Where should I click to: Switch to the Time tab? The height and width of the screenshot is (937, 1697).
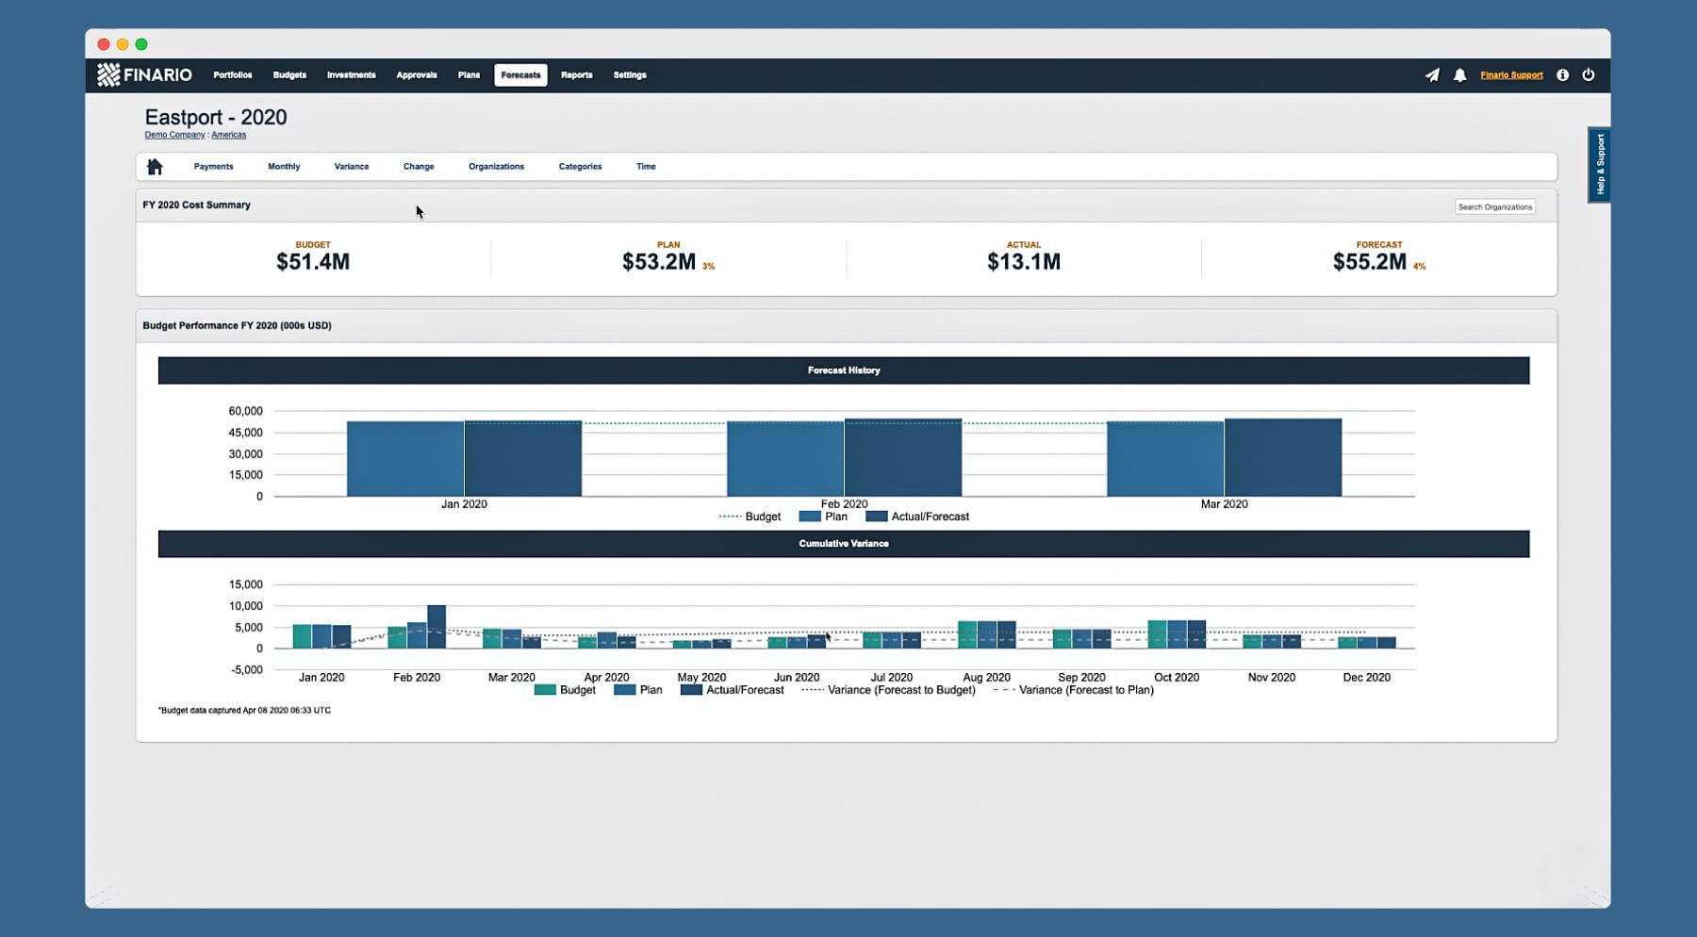tap(646, 167)
